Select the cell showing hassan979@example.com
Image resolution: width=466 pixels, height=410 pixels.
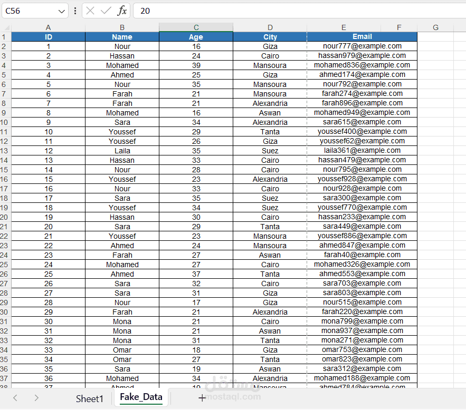click(362, 55)
